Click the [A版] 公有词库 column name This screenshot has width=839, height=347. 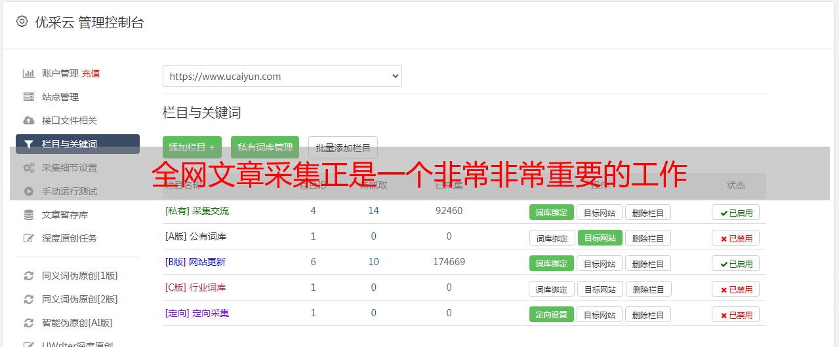(x=196, y=236)
